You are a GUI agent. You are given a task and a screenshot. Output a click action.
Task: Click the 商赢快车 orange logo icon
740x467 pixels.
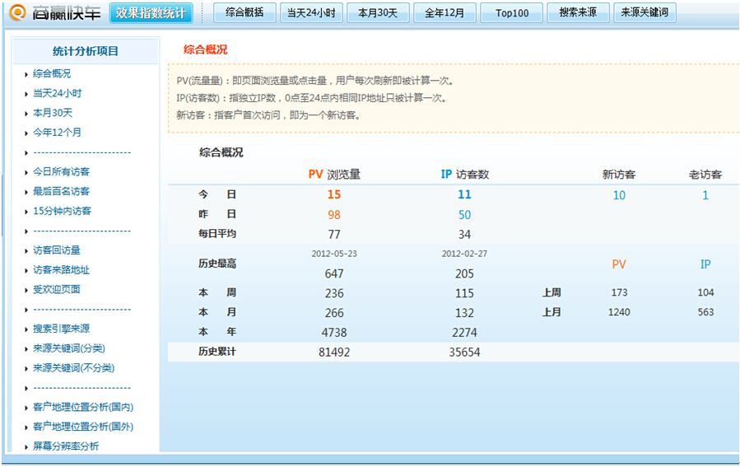point(16,12)
